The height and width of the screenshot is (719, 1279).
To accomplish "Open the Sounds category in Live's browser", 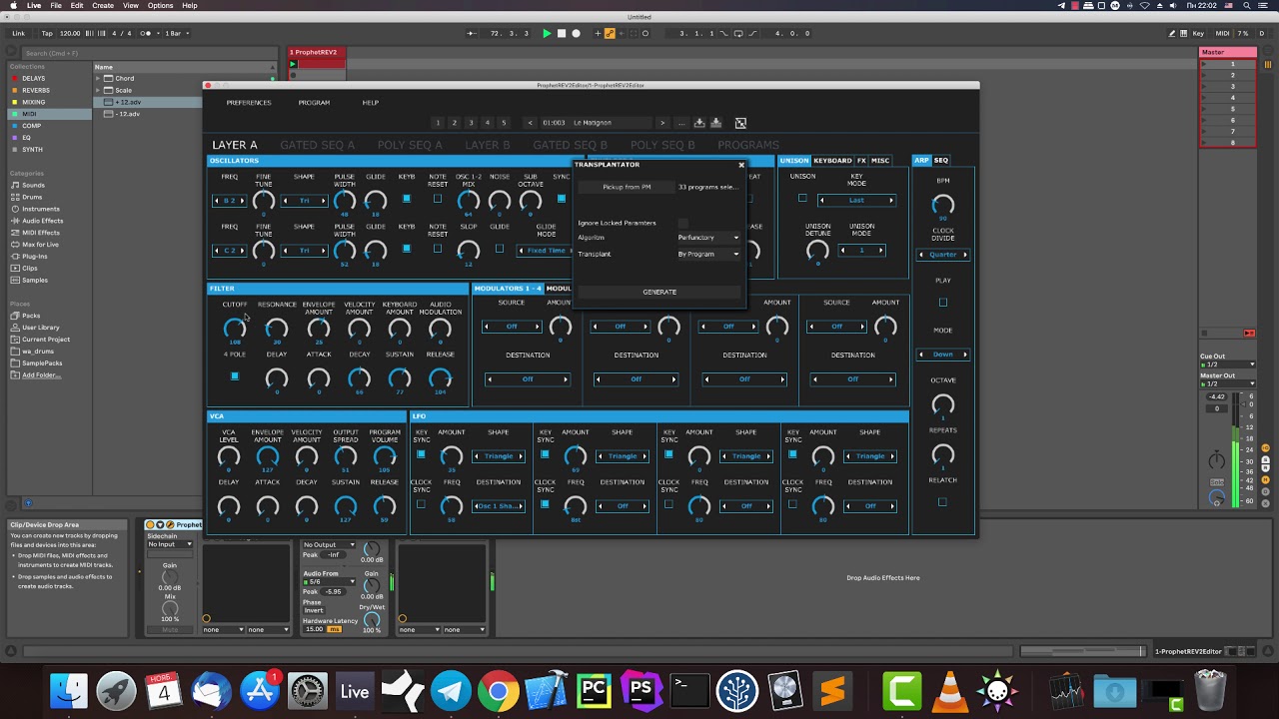I will coord(33,185).
